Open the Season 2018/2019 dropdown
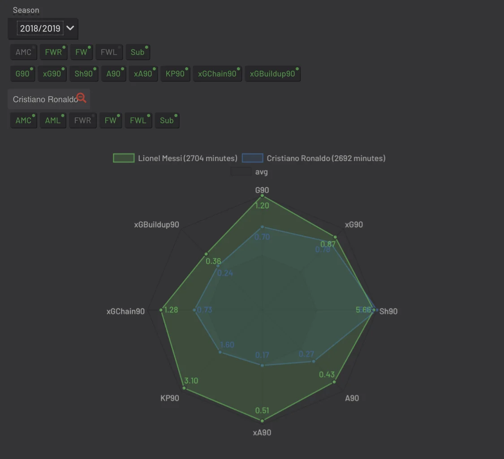 43,28
